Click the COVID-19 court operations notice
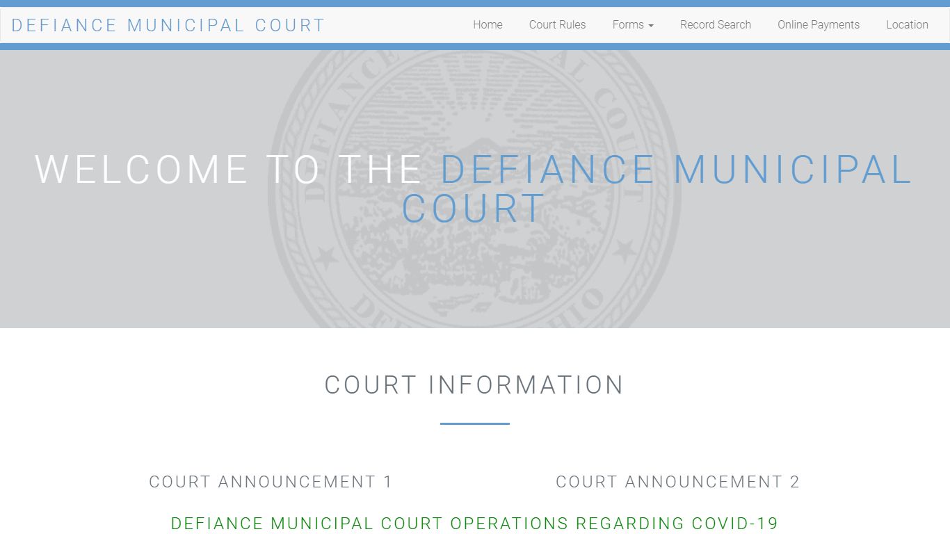Viewport: 950px width, 534px height. [475, 524]
